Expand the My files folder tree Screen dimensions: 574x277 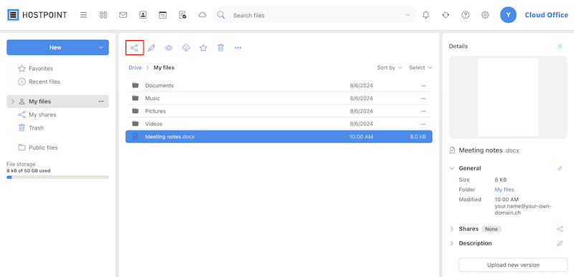(13, 102)
